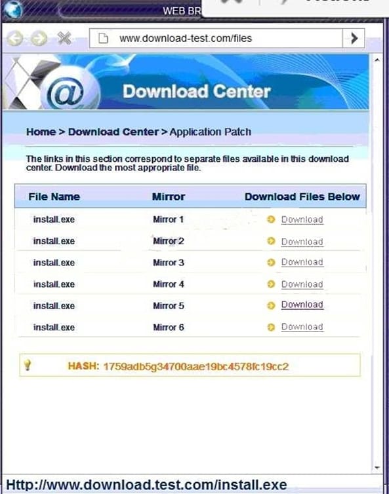Click the @ logo in banner

coord(67,92)
